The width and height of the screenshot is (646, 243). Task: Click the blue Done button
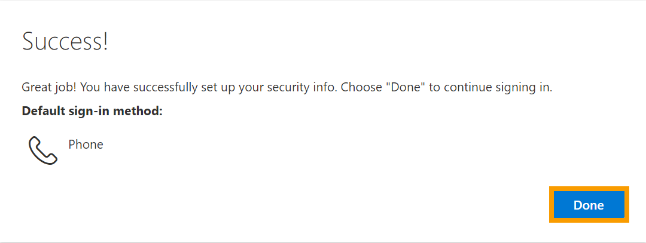click(589, 204)
